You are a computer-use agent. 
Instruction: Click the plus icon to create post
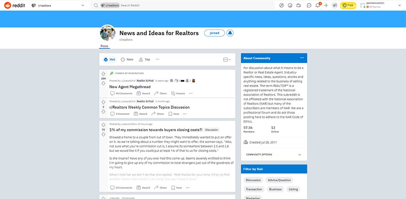point(326,5)
